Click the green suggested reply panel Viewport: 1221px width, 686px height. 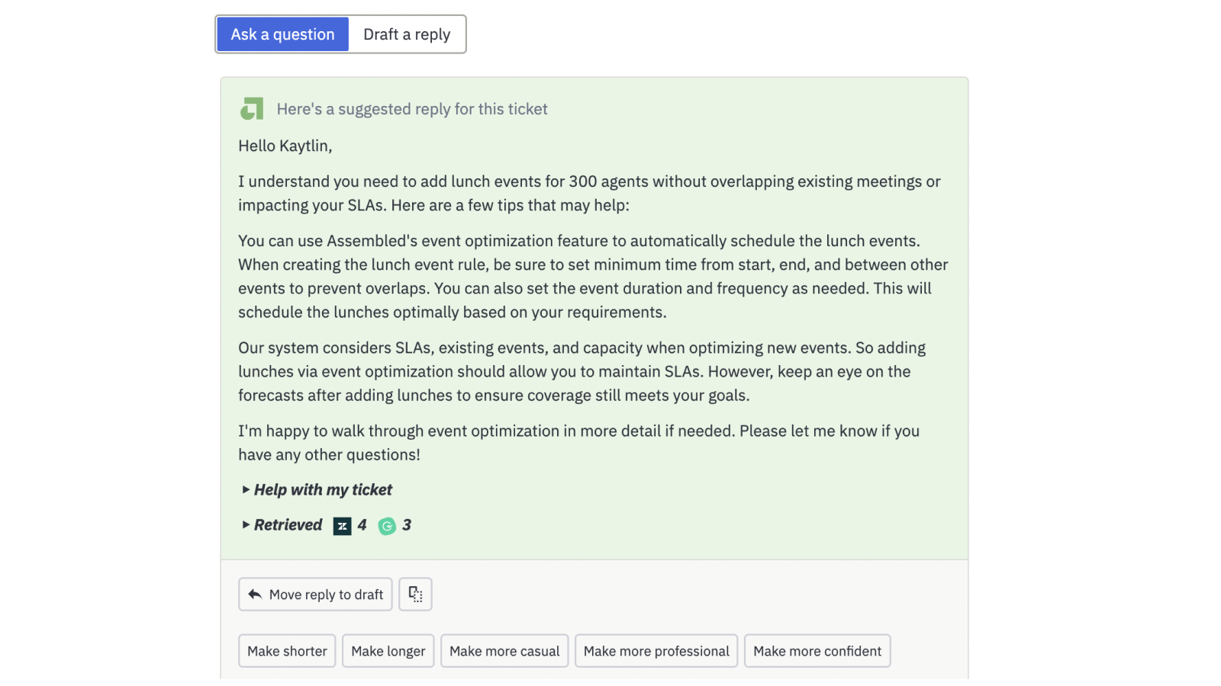click(x=595, y=320)
